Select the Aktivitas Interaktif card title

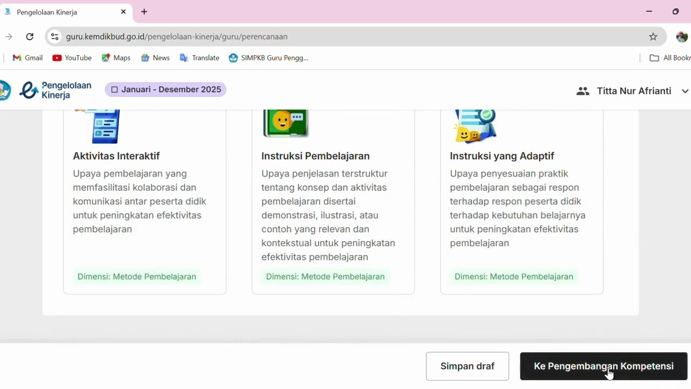point(117,156)
